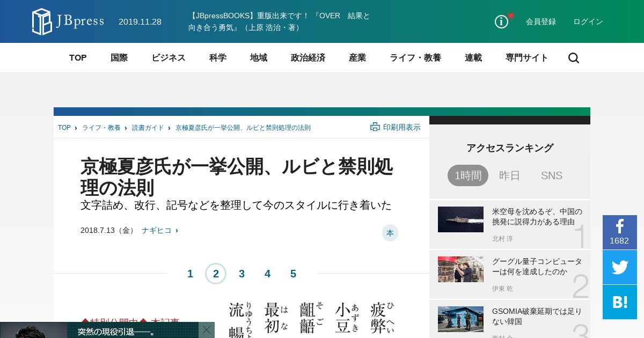Select current page 2 indicator
The image size is (644, 338).
(x=216, y=274)
